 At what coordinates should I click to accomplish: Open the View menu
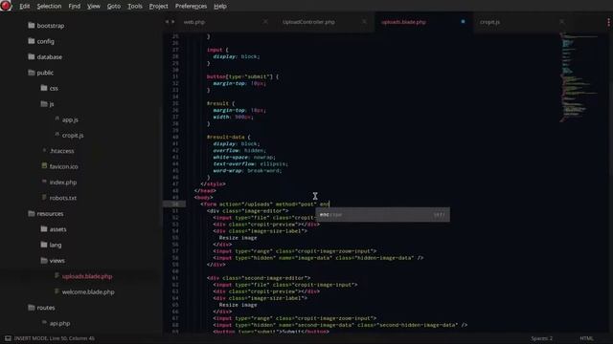[94, 7]
